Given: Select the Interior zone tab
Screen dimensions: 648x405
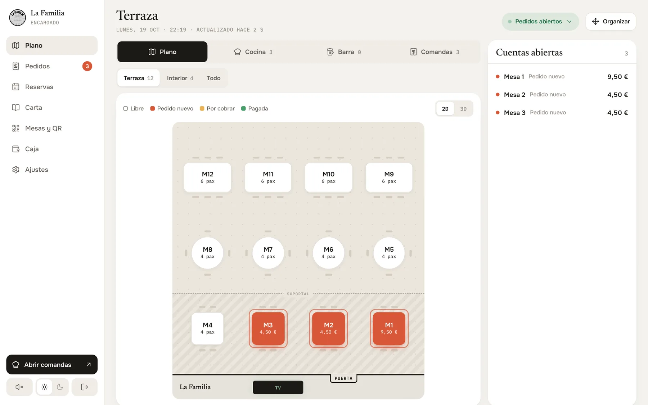Looking at the screenshot, I should (x=180, y=78).
